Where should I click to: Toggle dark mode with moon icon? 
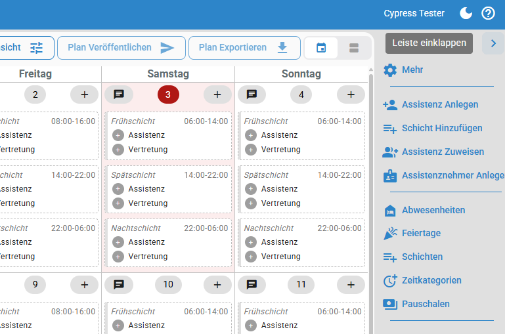pyautogui.click(x=466, y=14)
